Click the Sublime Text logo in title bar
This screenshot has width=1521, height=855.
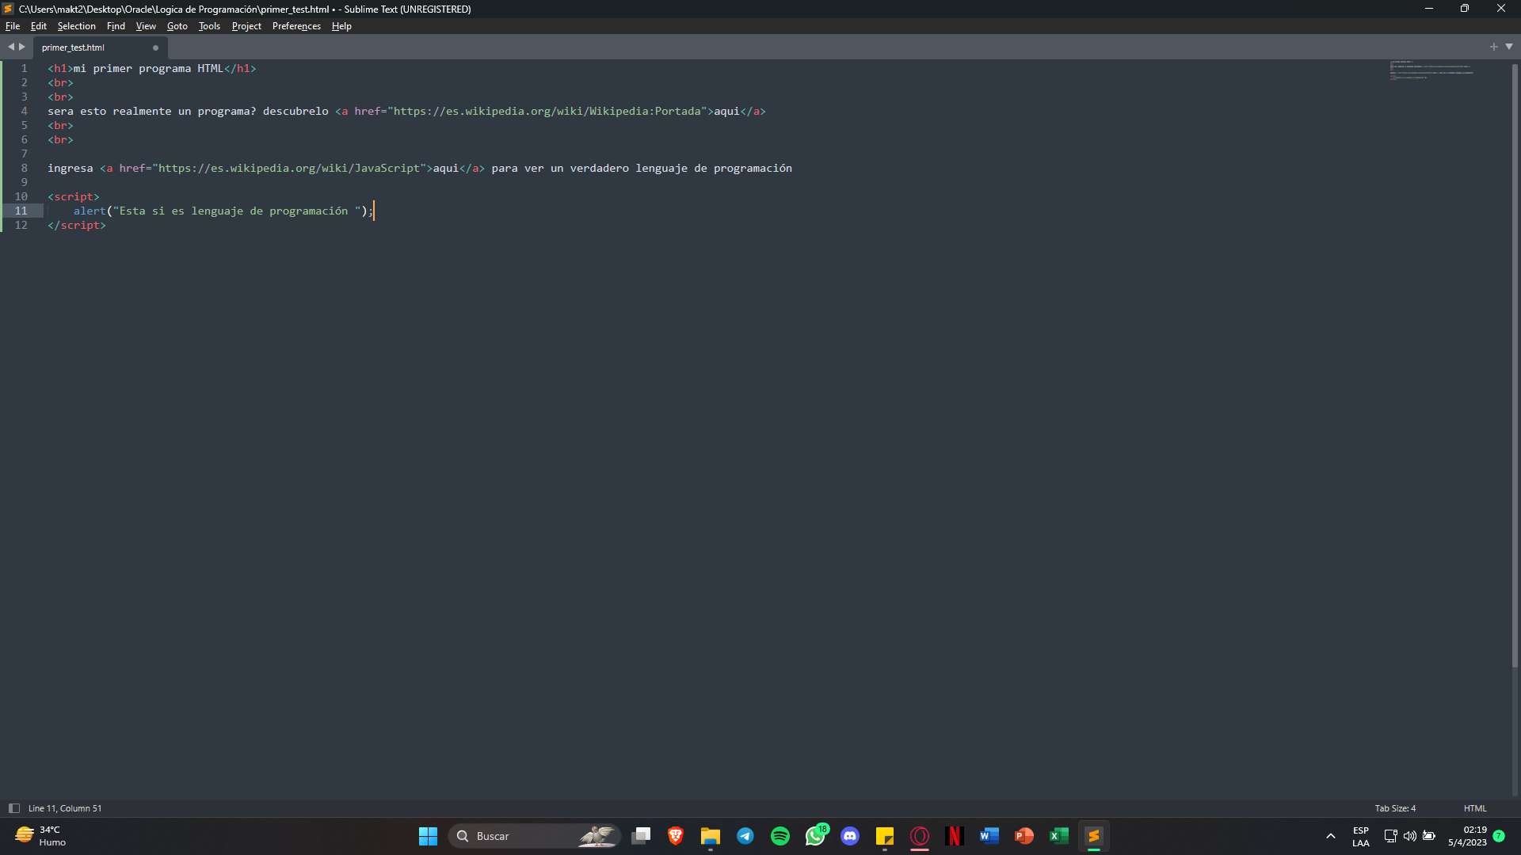tap(8, 9)
